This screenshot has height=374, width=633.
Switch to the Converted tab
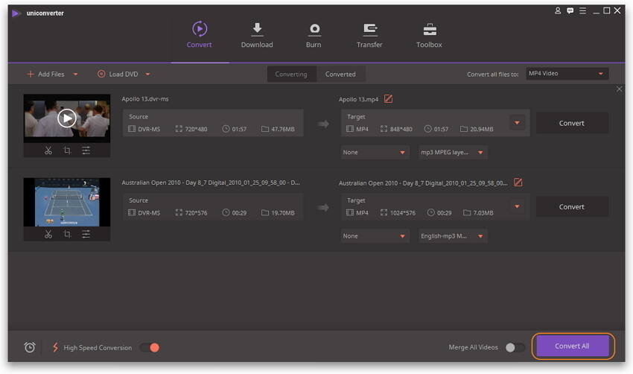point(341,75)
